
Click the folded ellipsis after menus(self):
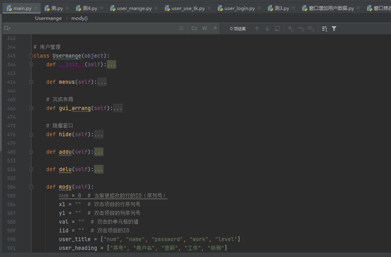(x=102, y=82)
